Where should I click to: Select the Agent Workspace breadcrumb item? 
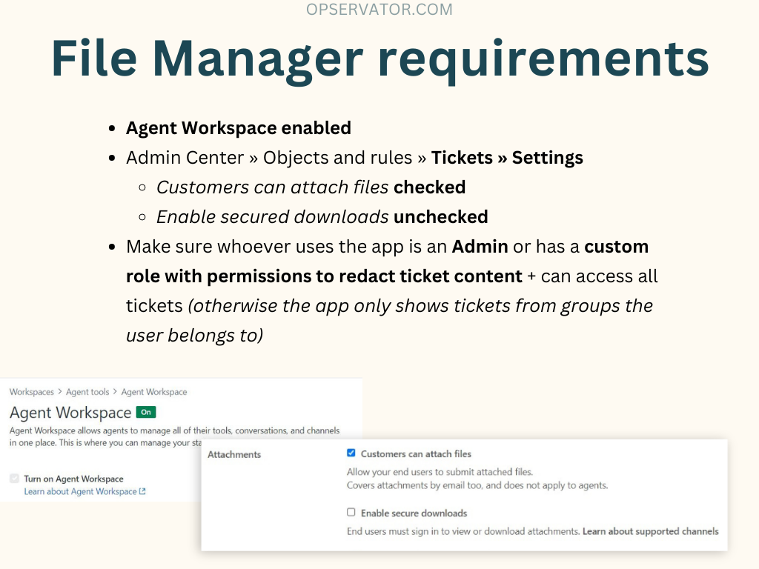tap(154, 392)
